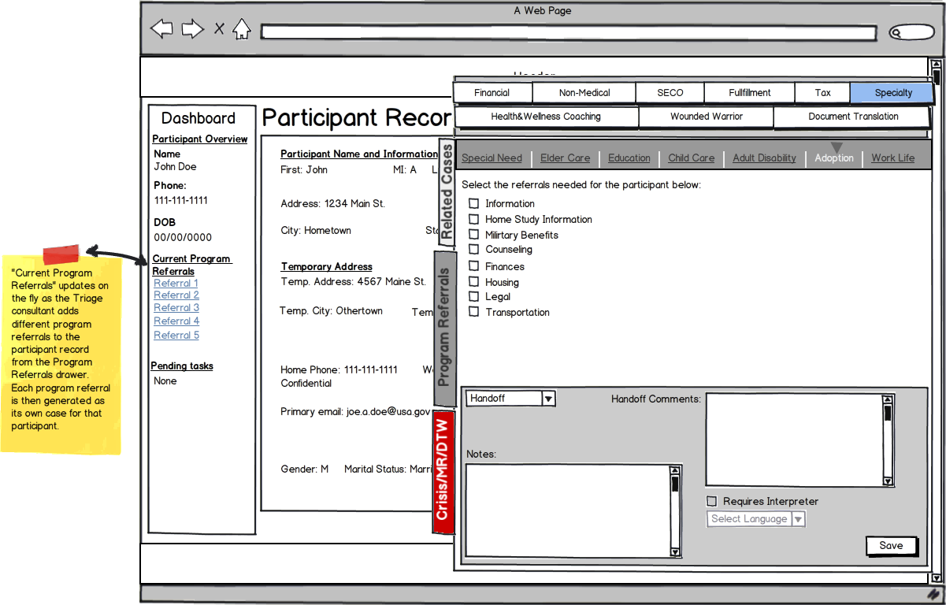Click the Save button
Screen dimensions: 946x605
point(892,546)
